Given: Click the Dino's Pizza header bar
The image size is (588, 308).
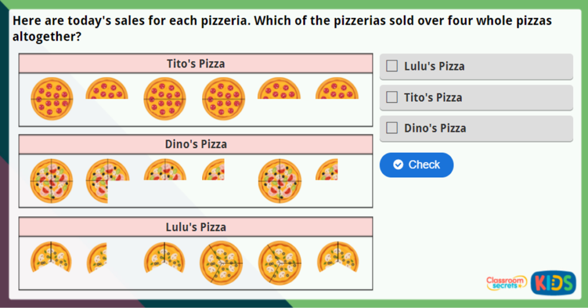Looking at the screenshot, I should (196, 145).
